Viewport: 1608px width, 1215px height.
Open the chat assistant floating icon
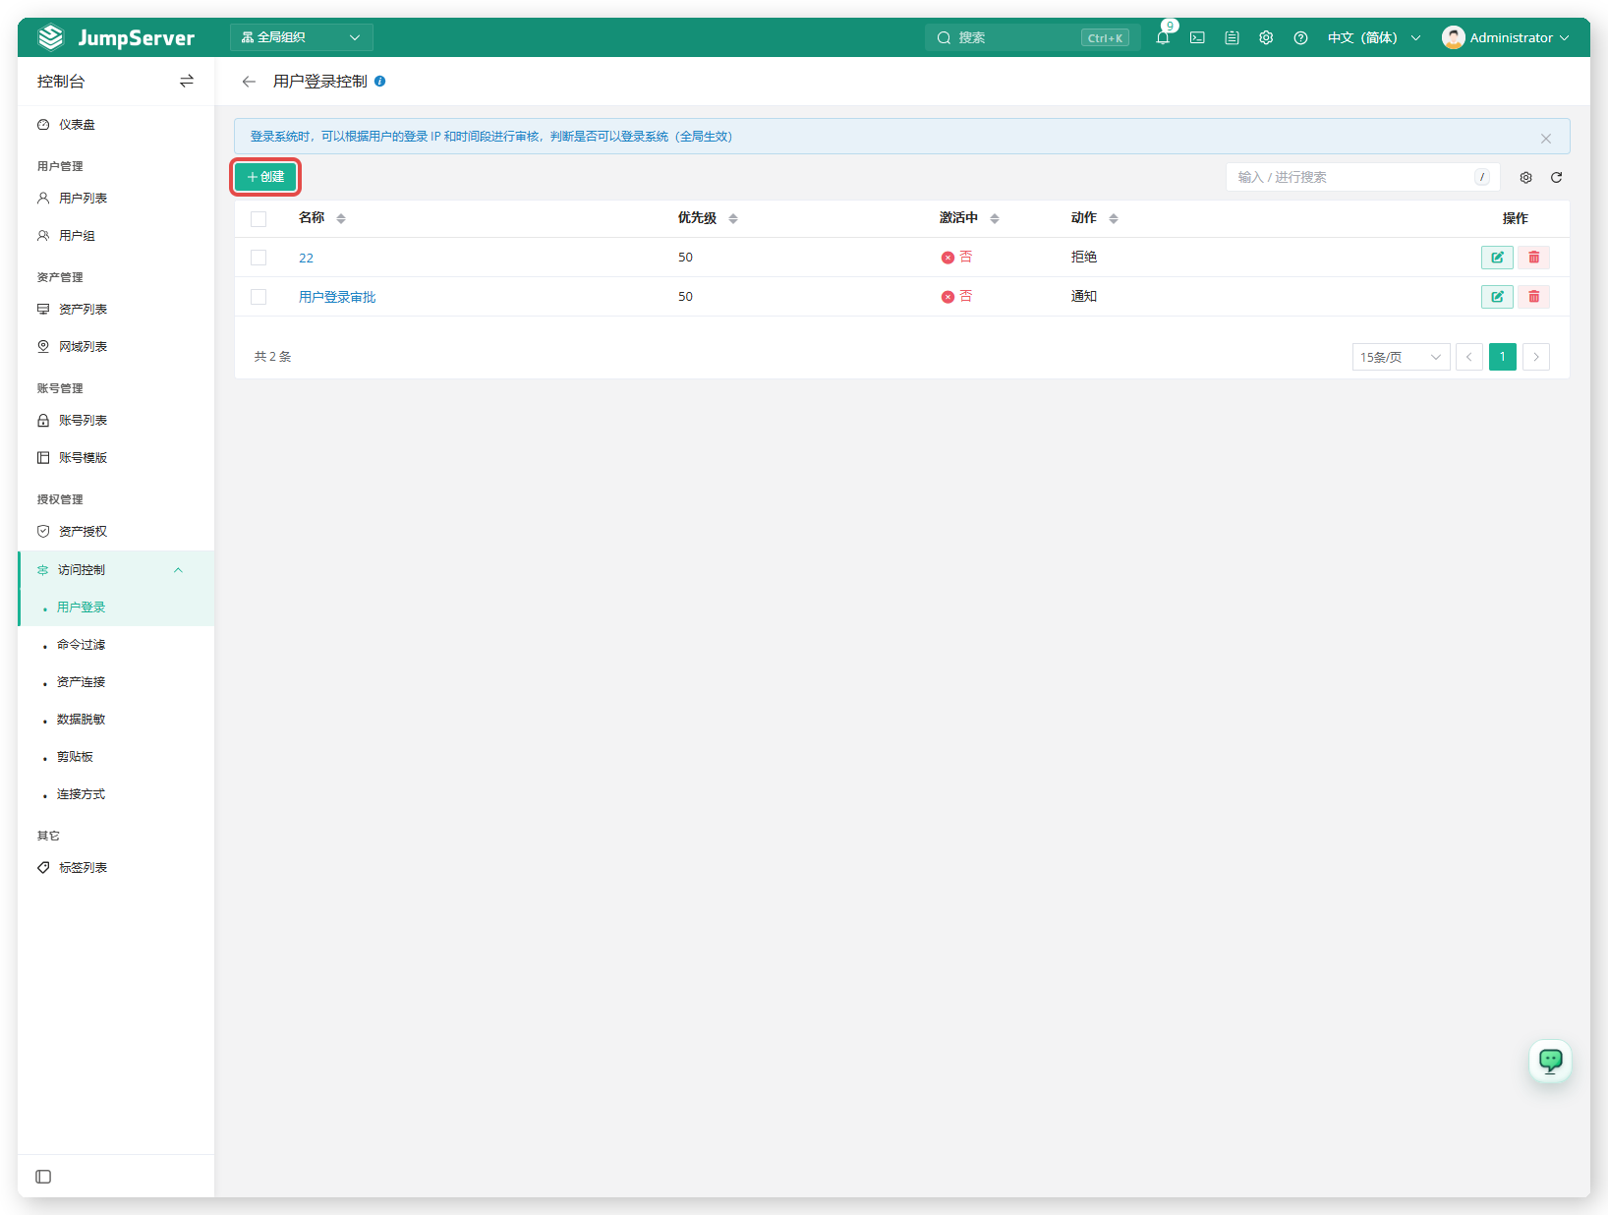click(1550, 1061)
